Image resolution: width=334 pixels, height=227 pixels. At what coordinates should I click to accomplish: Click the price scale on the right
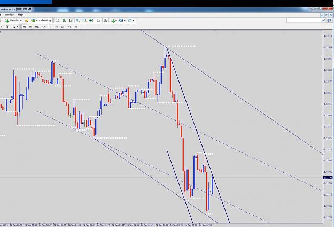point(328,126)
